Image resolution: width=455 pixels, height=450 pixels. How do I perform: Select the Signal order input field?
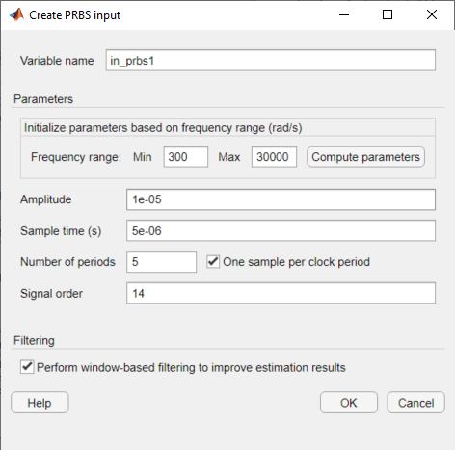(281, 293)
